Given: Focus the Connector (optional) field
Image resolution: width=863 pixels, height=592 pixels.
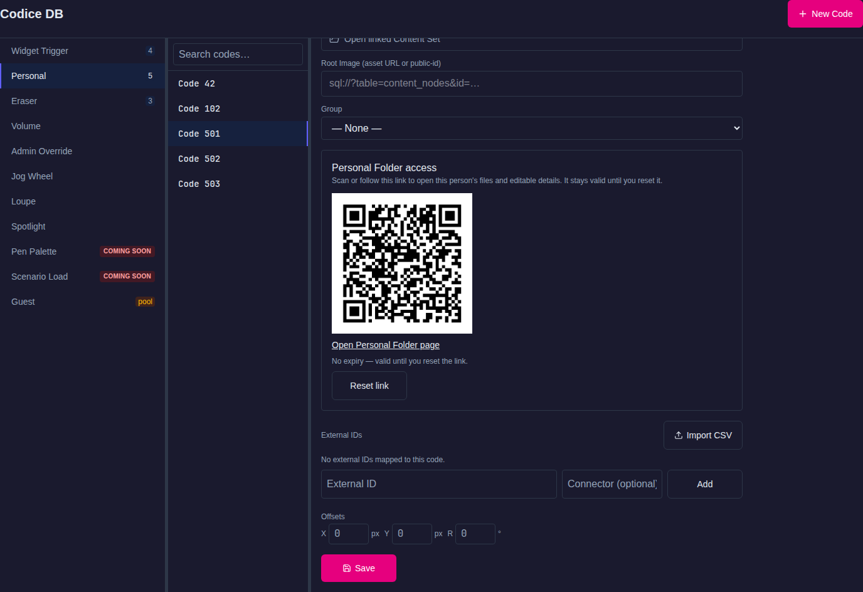Looking at the screenshot, I should 612,484.
